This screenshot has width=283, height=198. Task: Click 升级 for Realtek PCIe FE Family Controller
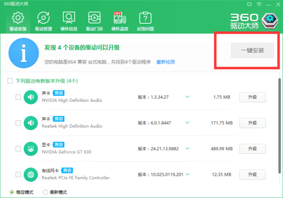click(x=252, y=174)
